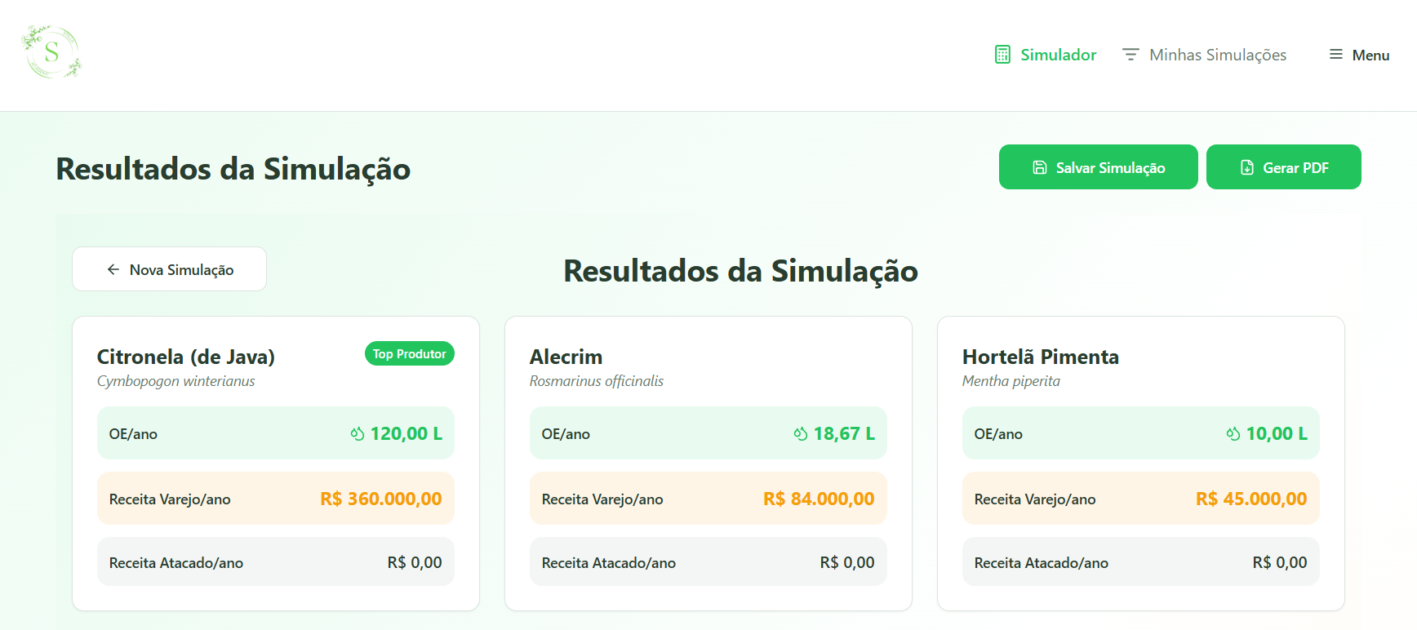The height and width of the screenshot is (630, 1417).
Task: Select the filter icon near Minhas Simulações
Action: [1130, 54]
